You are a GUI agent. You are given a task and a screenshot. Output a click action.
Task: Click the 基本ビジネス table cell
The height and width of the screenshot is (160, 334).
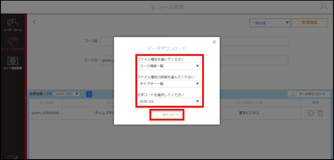pyautogui.click(x=249, y=113)
